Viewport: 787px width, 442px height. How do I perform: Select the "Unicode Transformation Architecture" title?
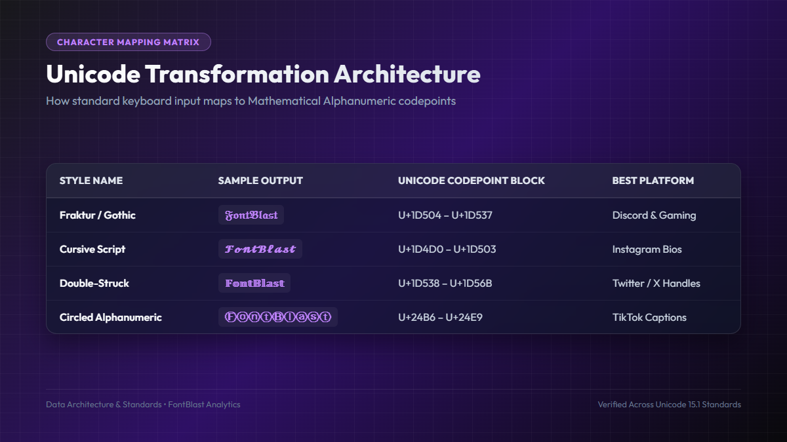tap(263, 74)
